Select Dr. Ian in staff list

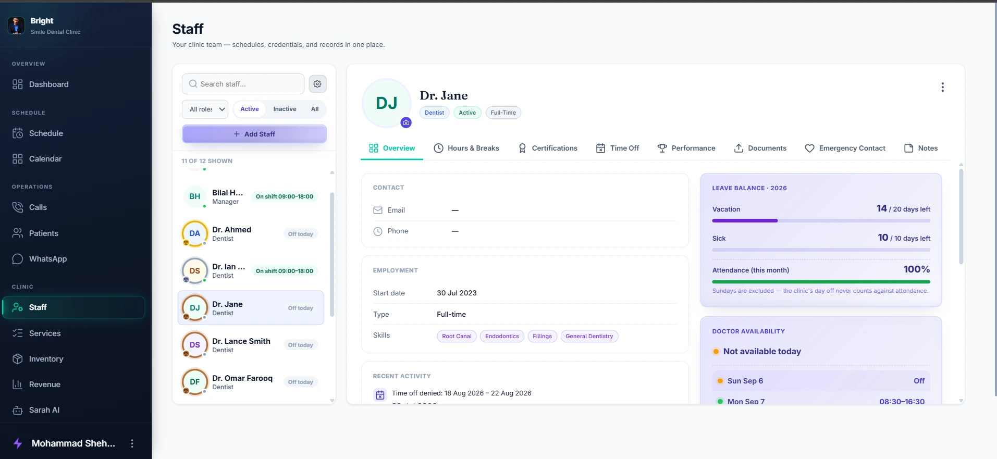tap(251, 271)
